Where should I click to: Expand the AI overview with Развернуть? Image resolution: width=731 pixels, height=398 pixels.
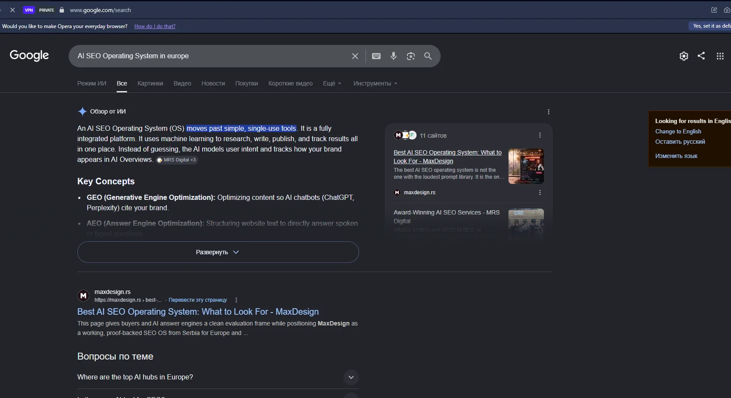pos(218,252)
